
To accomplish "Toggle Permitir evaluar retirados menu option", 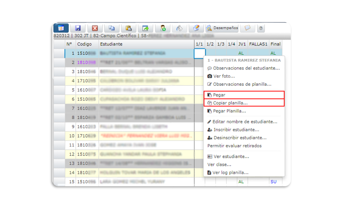I will tap(244, 146).
